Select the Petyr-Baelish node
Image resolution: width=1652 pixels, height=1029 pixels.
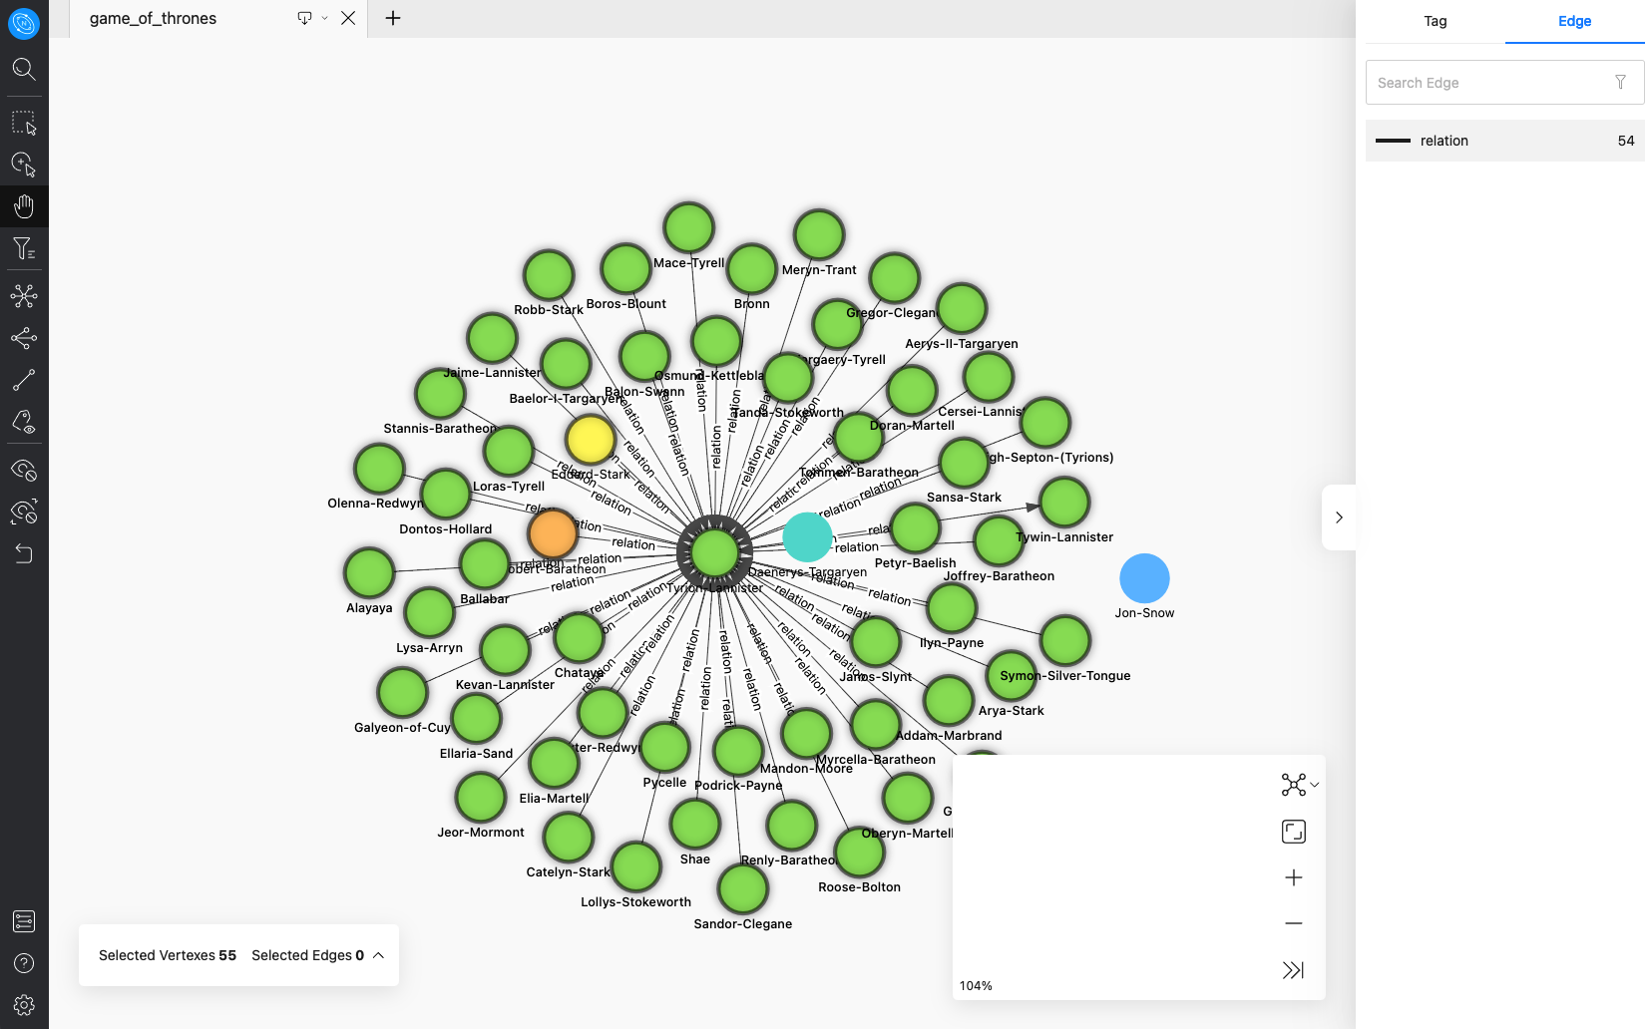point(915,528)
